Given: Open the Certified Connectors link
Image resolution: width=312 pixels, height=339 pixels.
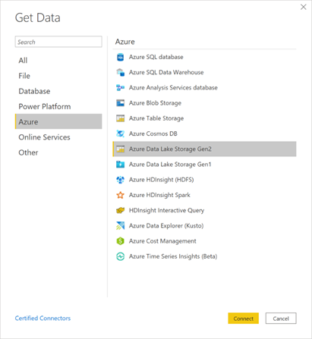Looking at the screenshot, I should (43, 319).
